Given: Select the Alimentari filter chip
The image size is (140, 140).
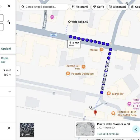Looking at the screenshot, I should pos(118,7).
